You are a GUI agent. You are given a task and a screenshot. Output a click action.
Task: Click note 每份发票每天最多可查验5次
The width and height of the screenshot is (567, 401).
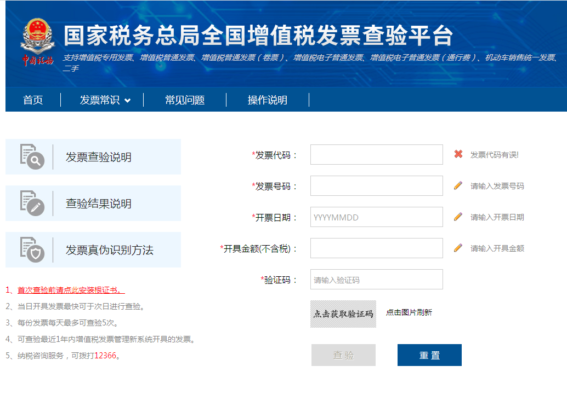[62, 323]
